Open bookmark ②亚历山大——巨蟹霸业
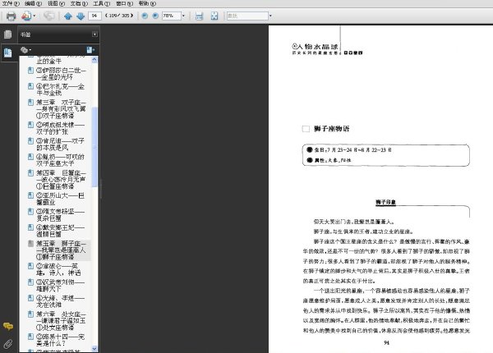Viewport: 493px width, 353px height. coord(60,199)
